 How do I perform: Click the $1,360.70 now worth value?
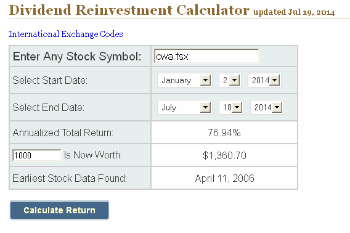tap(224, 155)
